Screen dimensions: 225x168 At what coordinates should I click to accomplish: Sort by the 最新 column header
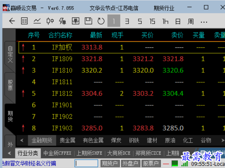point(96,35)
